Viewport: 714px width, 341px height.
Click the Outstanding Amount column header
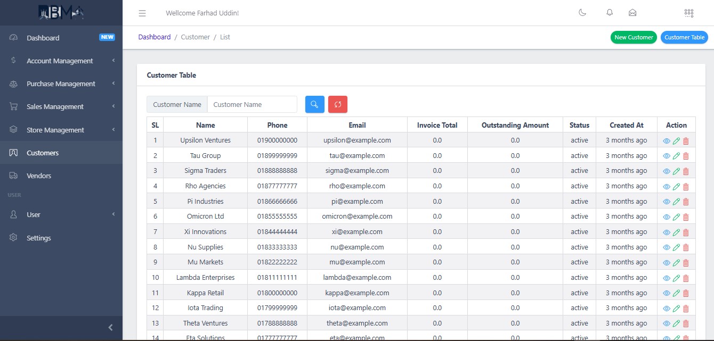515,125
